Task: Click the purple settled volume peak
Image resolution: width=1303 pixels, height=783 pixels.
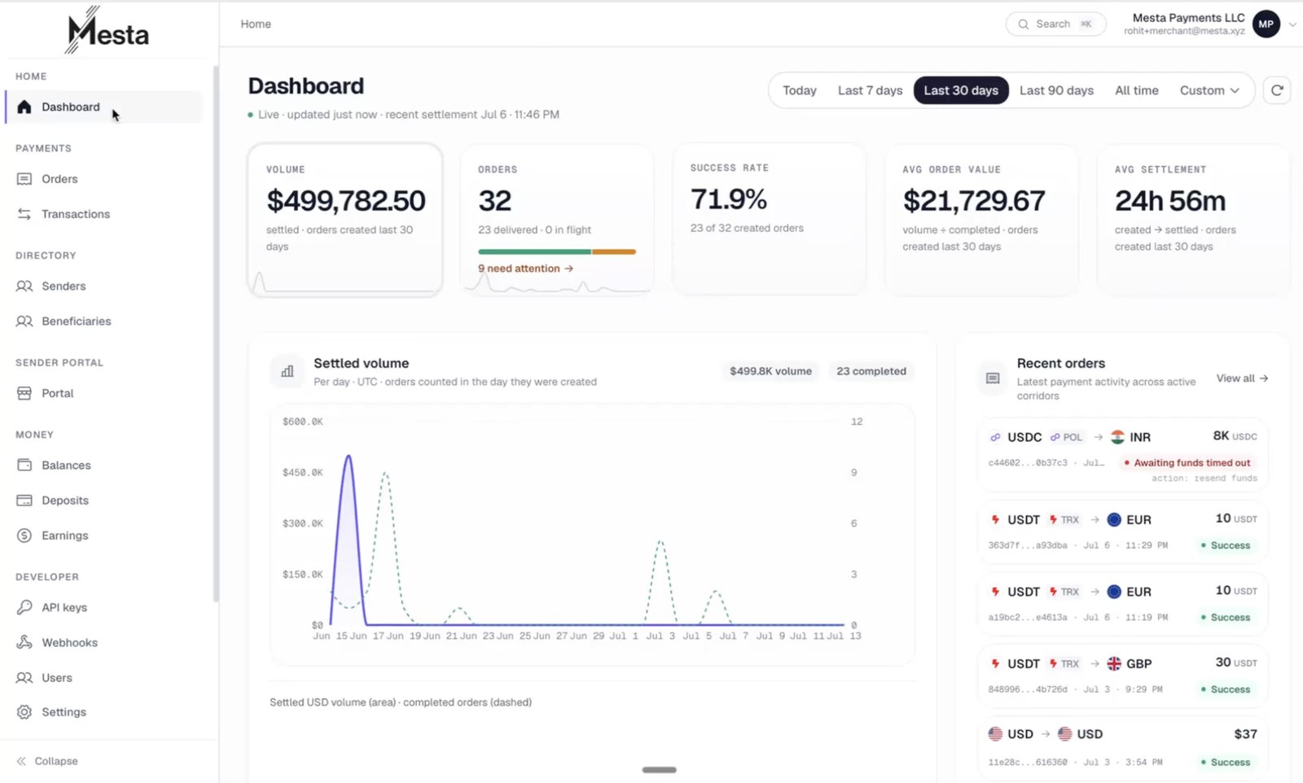Action: [349, 457]
